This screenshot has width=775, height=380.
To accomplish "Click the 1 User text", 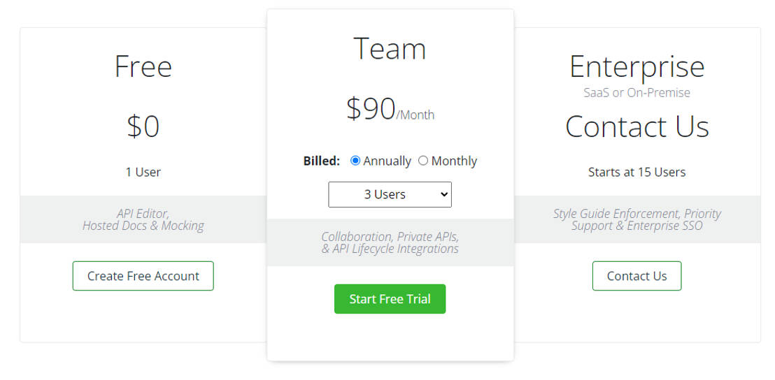I will click(143, 172).
